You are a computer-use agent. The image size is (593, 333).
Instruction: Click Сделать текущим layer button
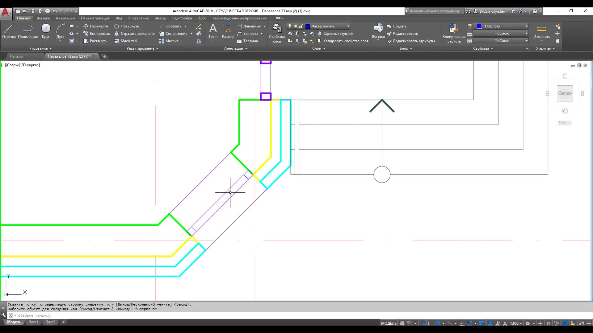point(335,34)
